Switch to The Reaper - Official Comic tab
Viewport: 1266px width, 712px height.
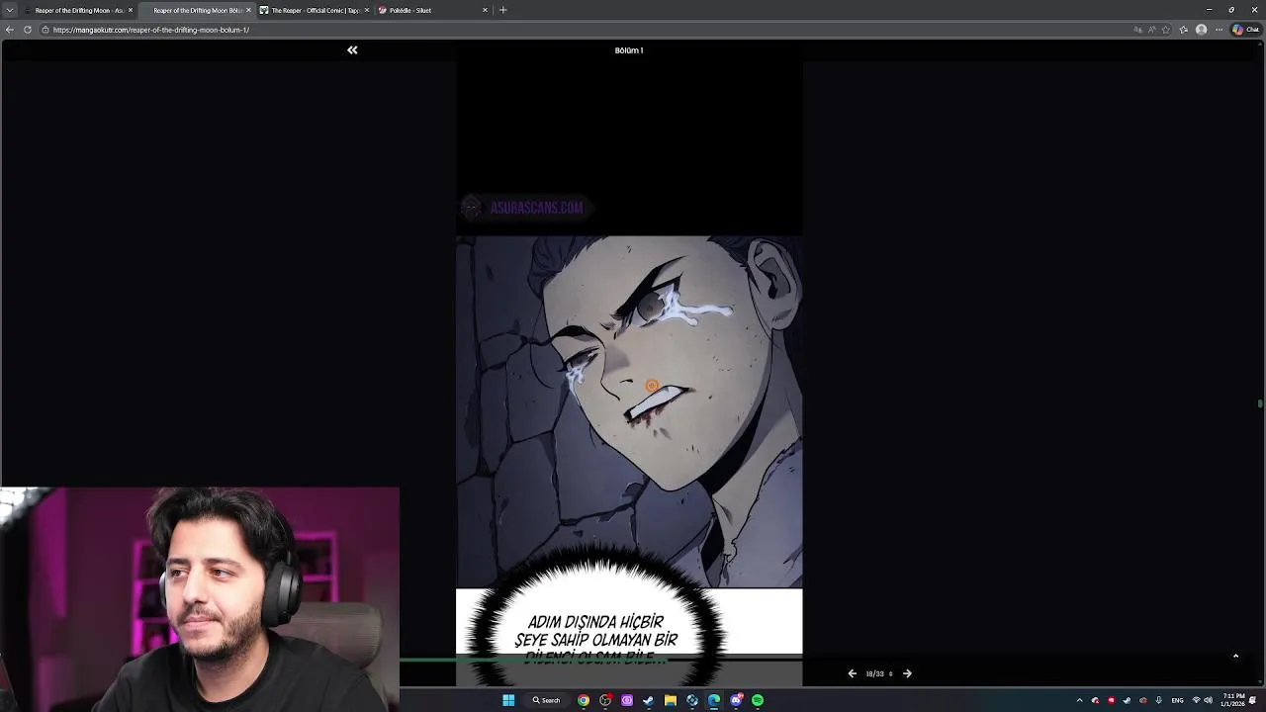point(314,10)
